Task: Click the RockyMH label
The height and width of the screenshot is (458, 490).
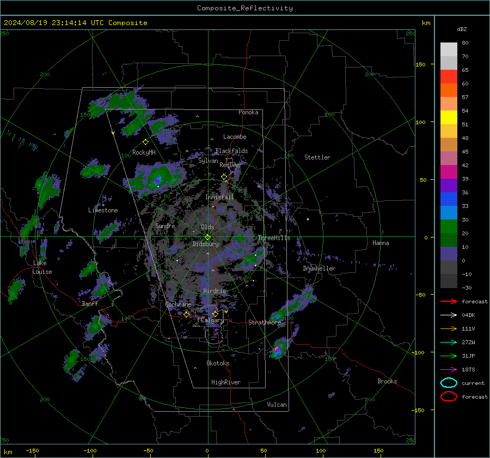Action: coord(144,152)
